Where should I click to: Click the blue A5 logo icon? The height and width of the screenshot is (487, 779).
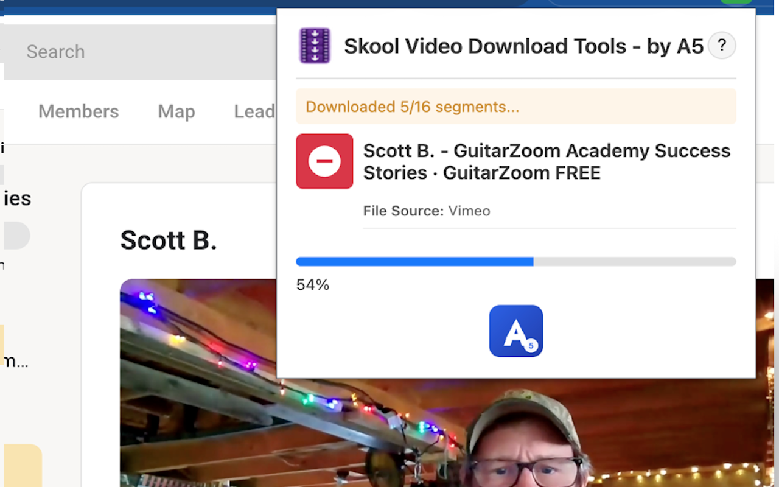(x=516, y=331)
